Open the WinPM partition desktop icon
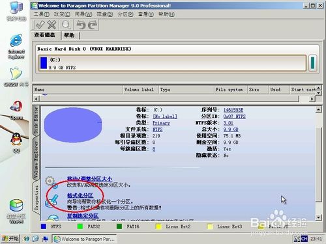The width and height of the screenshot is (326, 244). pyautogui.click(x=16, y=211)
